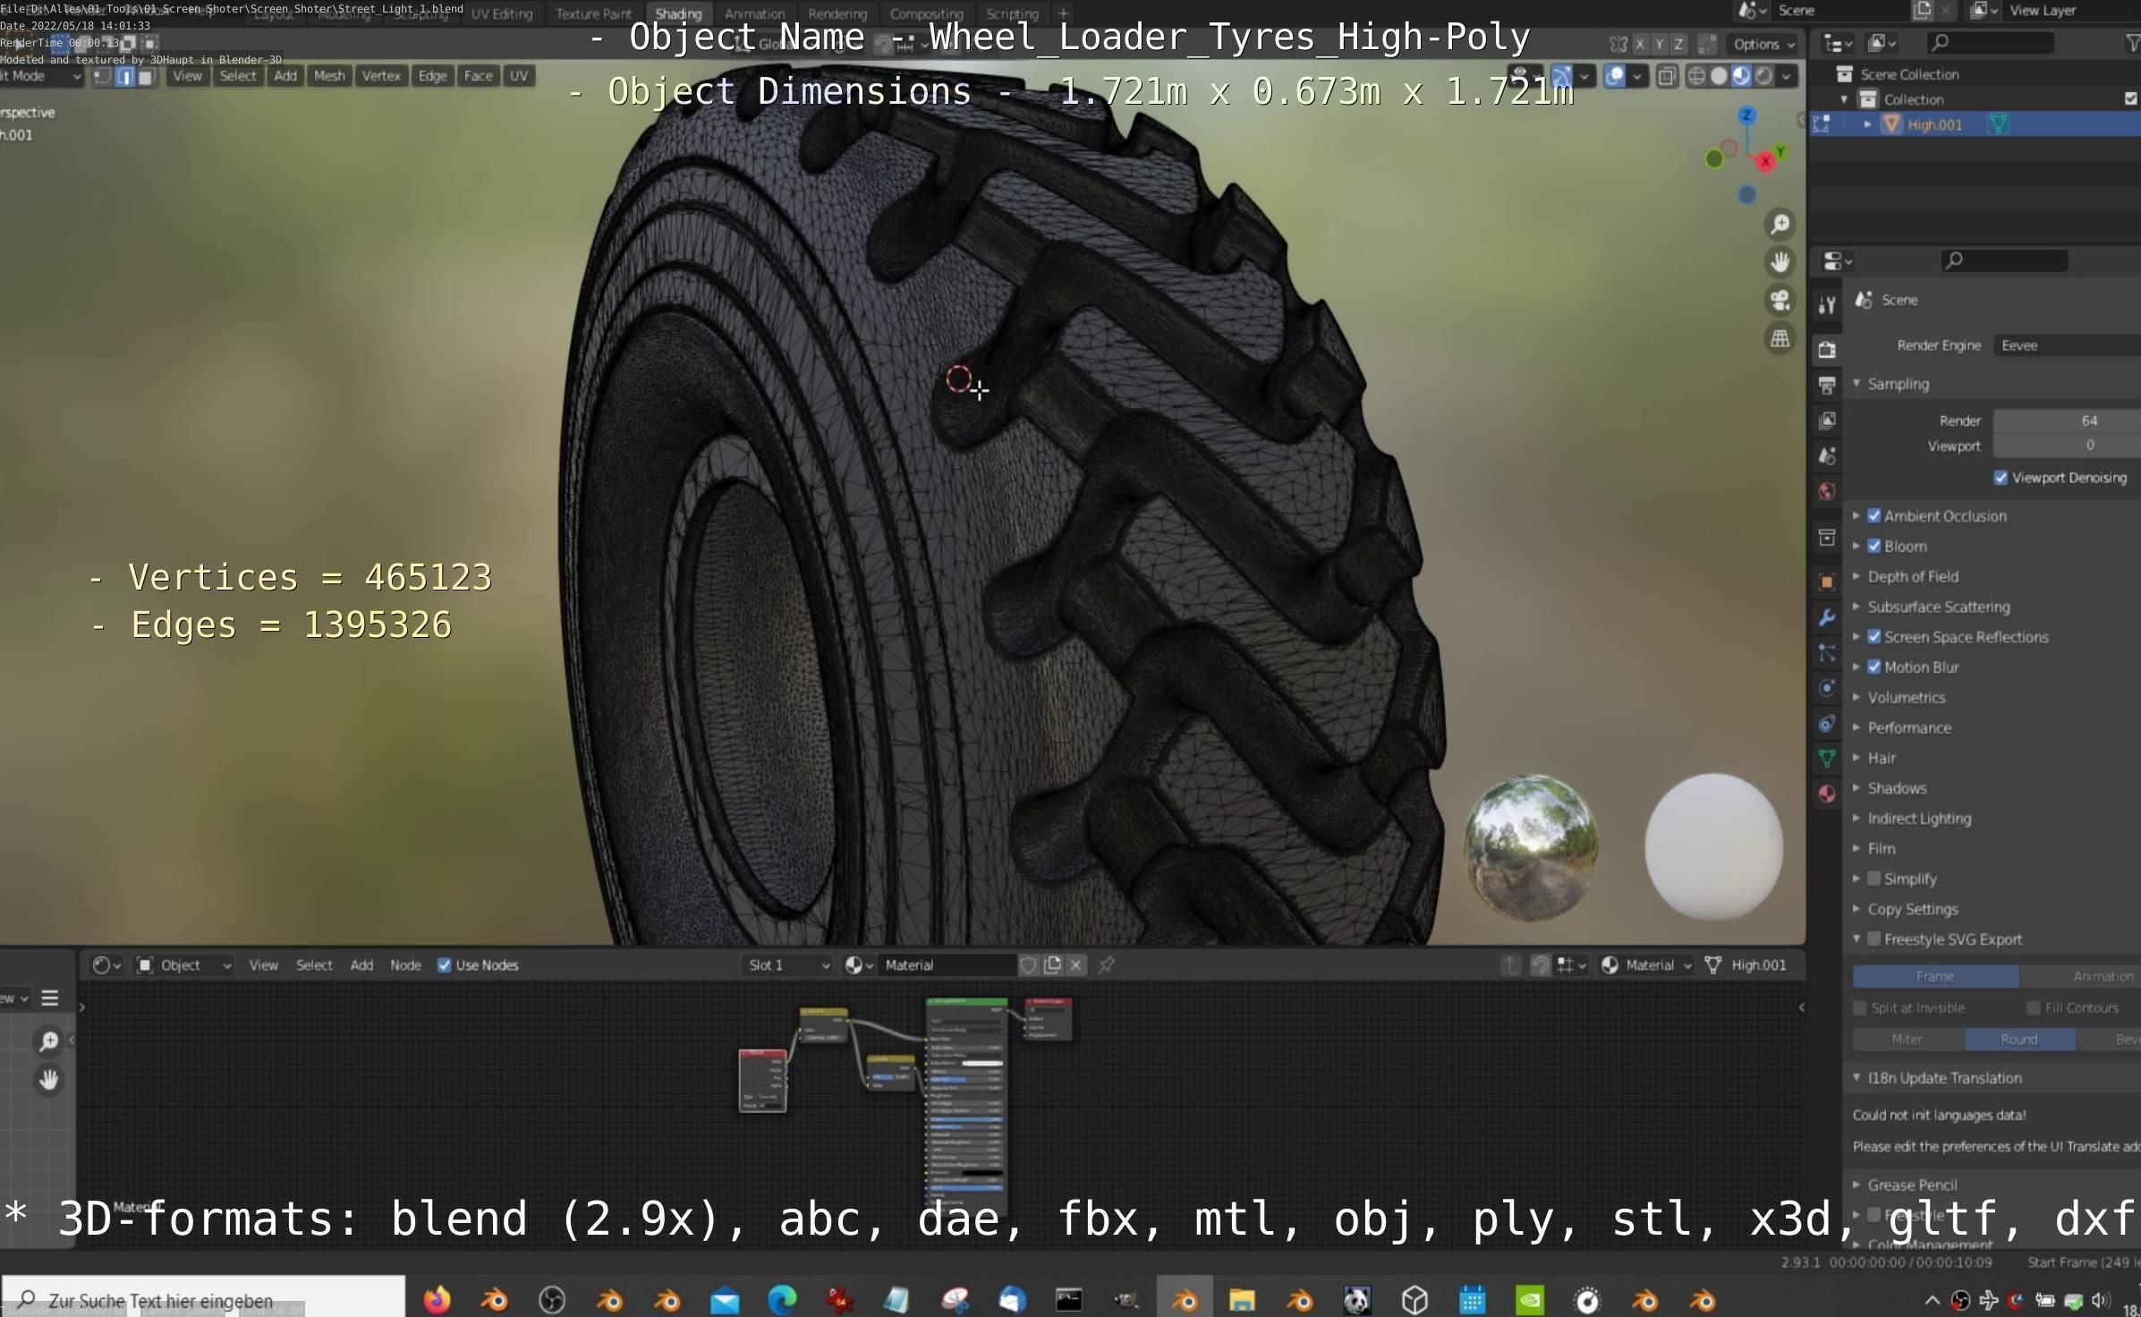The image size is (2141, 1317).
Task: Open the World properties tab
Action: pos(1827,491)
